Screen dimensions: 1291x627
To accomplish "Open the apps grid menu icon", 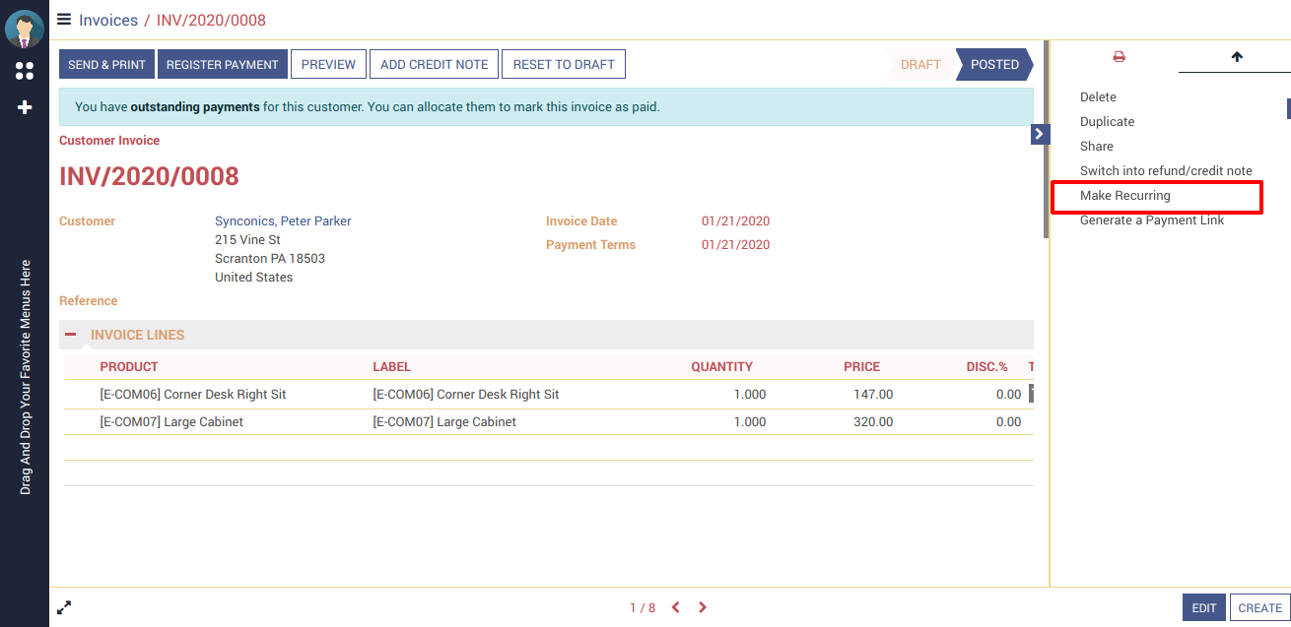I will (25, 71).
